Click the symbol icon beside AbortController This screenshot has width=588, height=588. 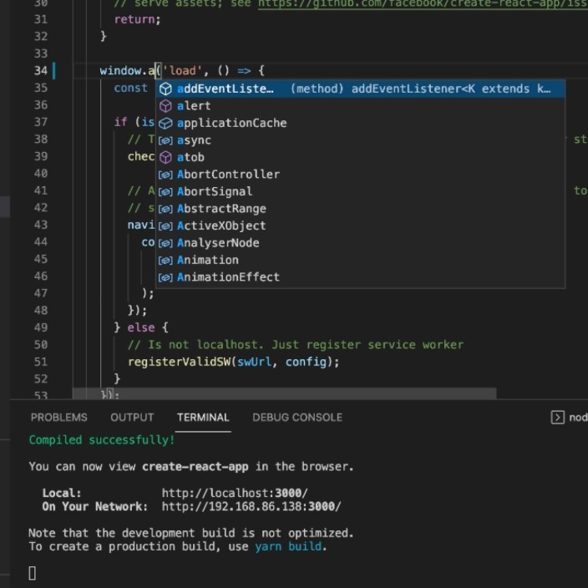[165, 175]
